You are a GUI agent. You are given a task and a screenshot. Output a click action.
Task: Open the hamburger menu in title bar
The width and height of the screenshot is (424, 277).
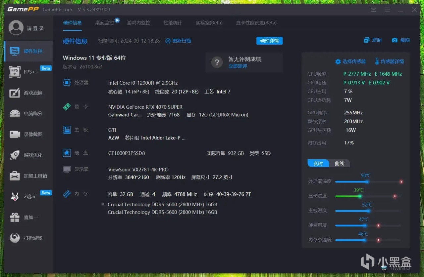387,10
